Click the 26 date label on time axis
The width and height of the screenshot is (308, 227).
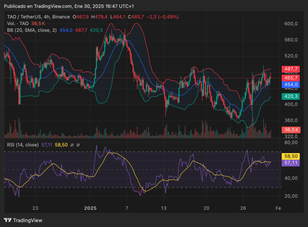[x=243, y=208]
